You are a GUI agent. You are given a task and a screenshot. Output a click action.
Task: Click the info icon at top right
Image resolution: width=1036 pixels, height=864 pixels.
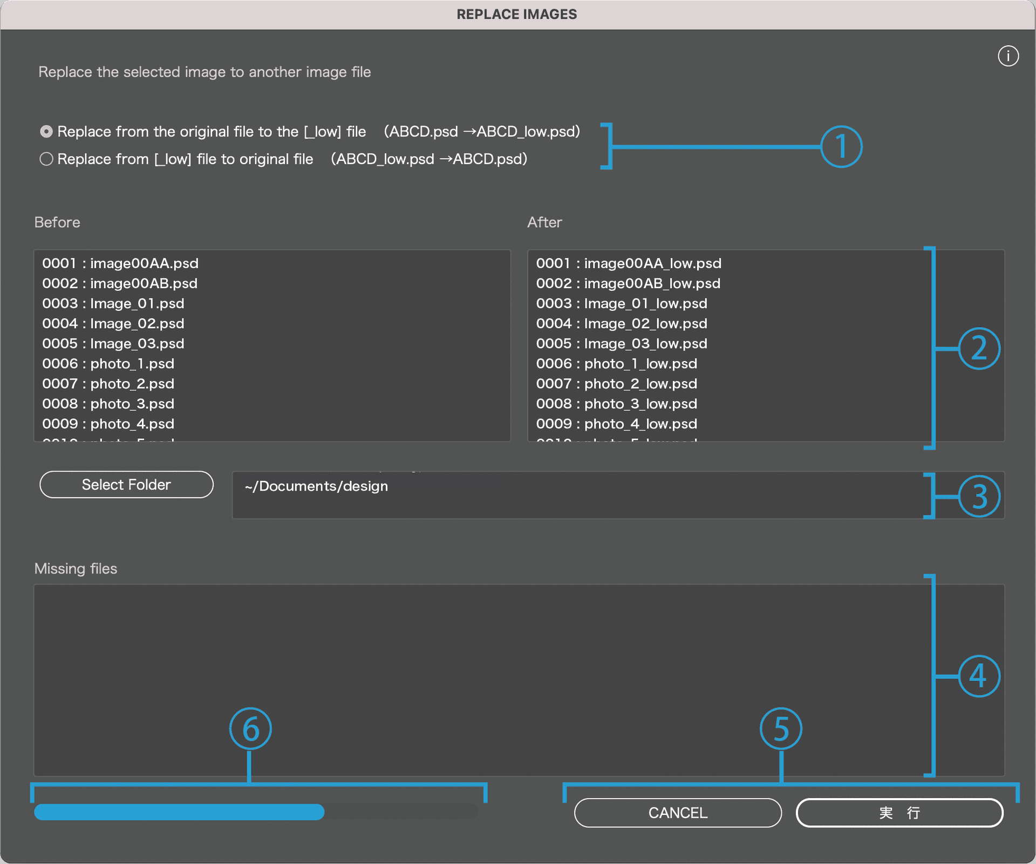1007,56
